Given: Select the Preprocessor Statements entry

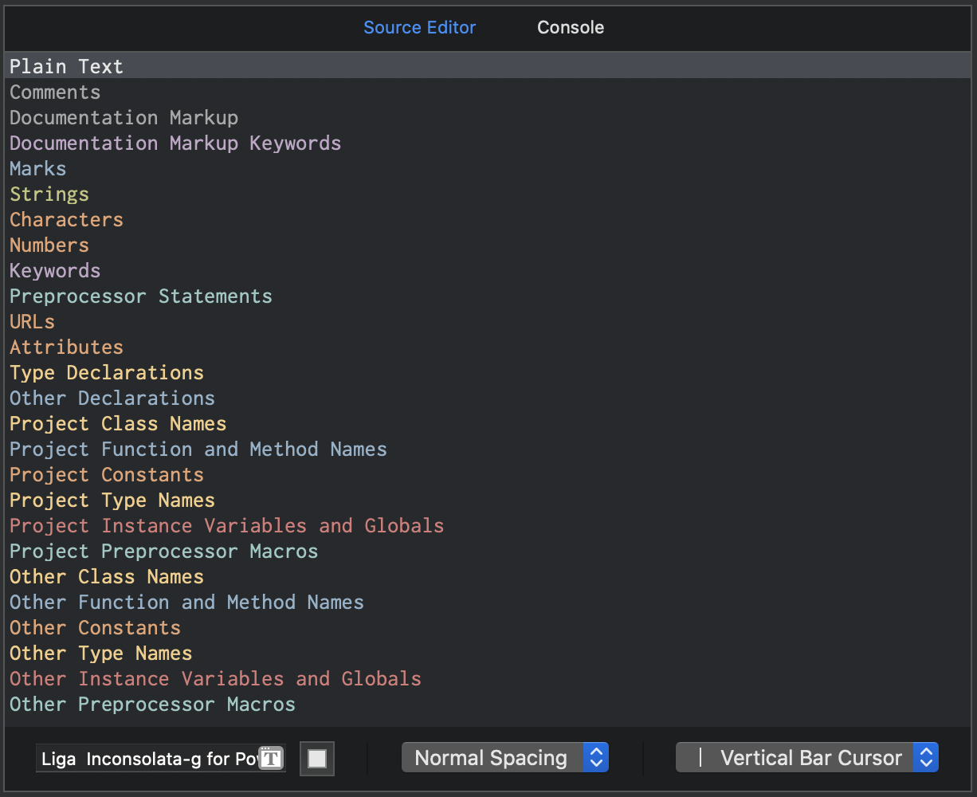Looking at the screenshot, I should pos(141,296).
